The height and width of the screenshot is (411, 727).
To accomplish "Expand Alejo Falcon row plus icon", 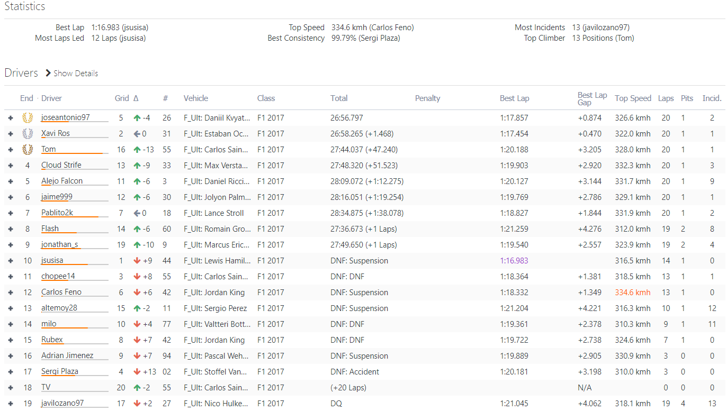I will [10, 181].
